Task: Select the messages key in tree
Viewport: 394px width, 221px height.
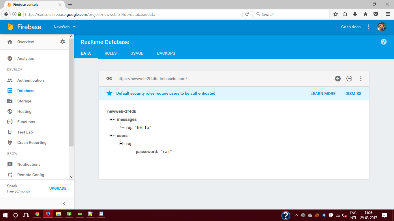Action: pyautogui.click(x=127, y=119)
